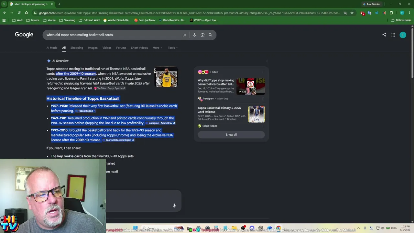414x233 pixels.
Task: Click the browser address bar URL
Action: tap(189, 13)
